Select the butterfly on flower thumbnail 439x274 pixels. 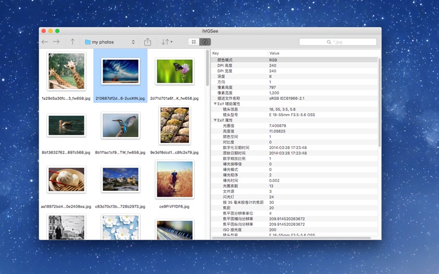pyautogui.click(x=175, y=71)
